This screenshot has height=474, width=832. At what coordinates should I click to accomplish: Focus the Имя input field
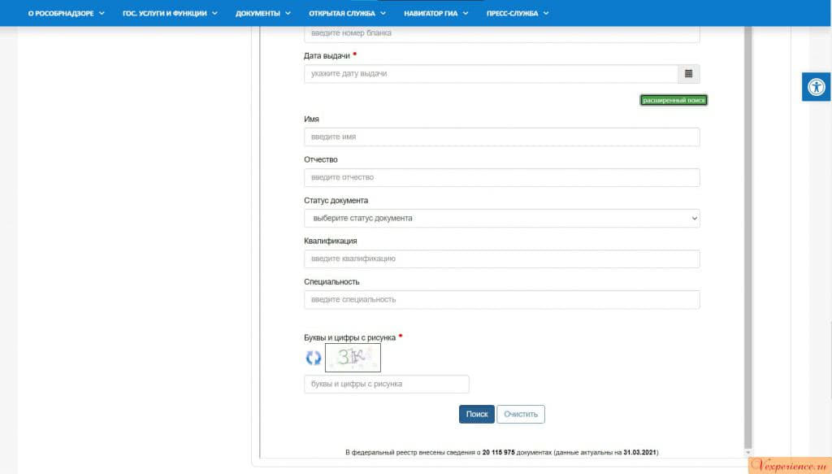tap(501, 137)
